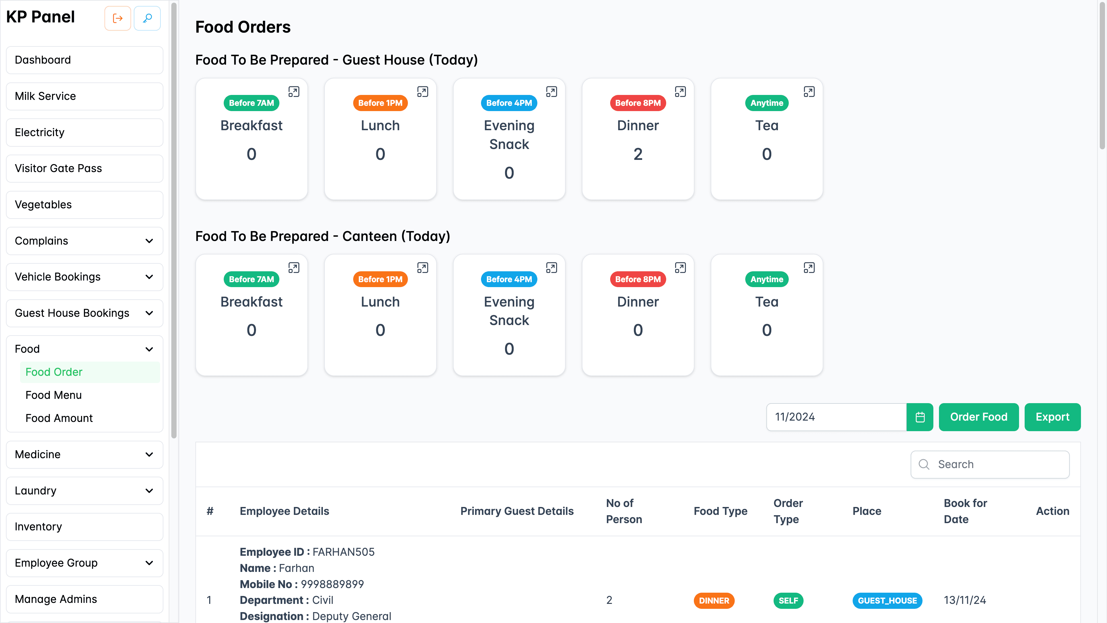The height and width of the screenshot is (623, 1107).
Task: Click the month date input field
Action: tap(836, 417)
